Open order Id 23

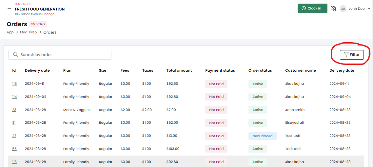tap(14, 110)
